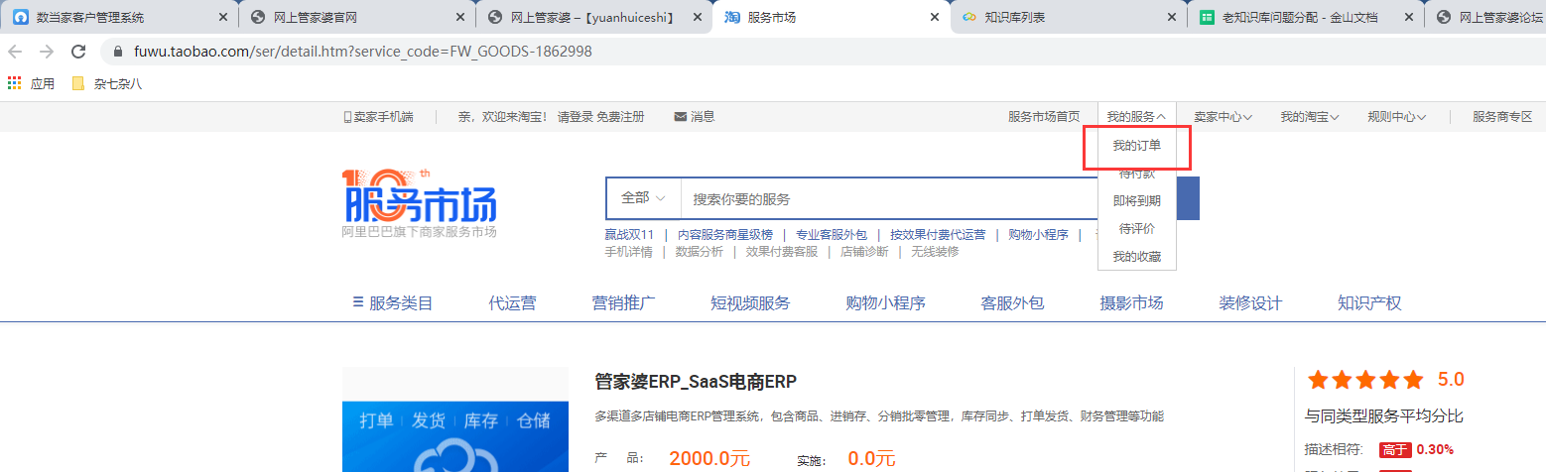This screenshot has height=472, width=1546.
Task: Open the 应用 apps grid icon
Action: coord(15,83)
